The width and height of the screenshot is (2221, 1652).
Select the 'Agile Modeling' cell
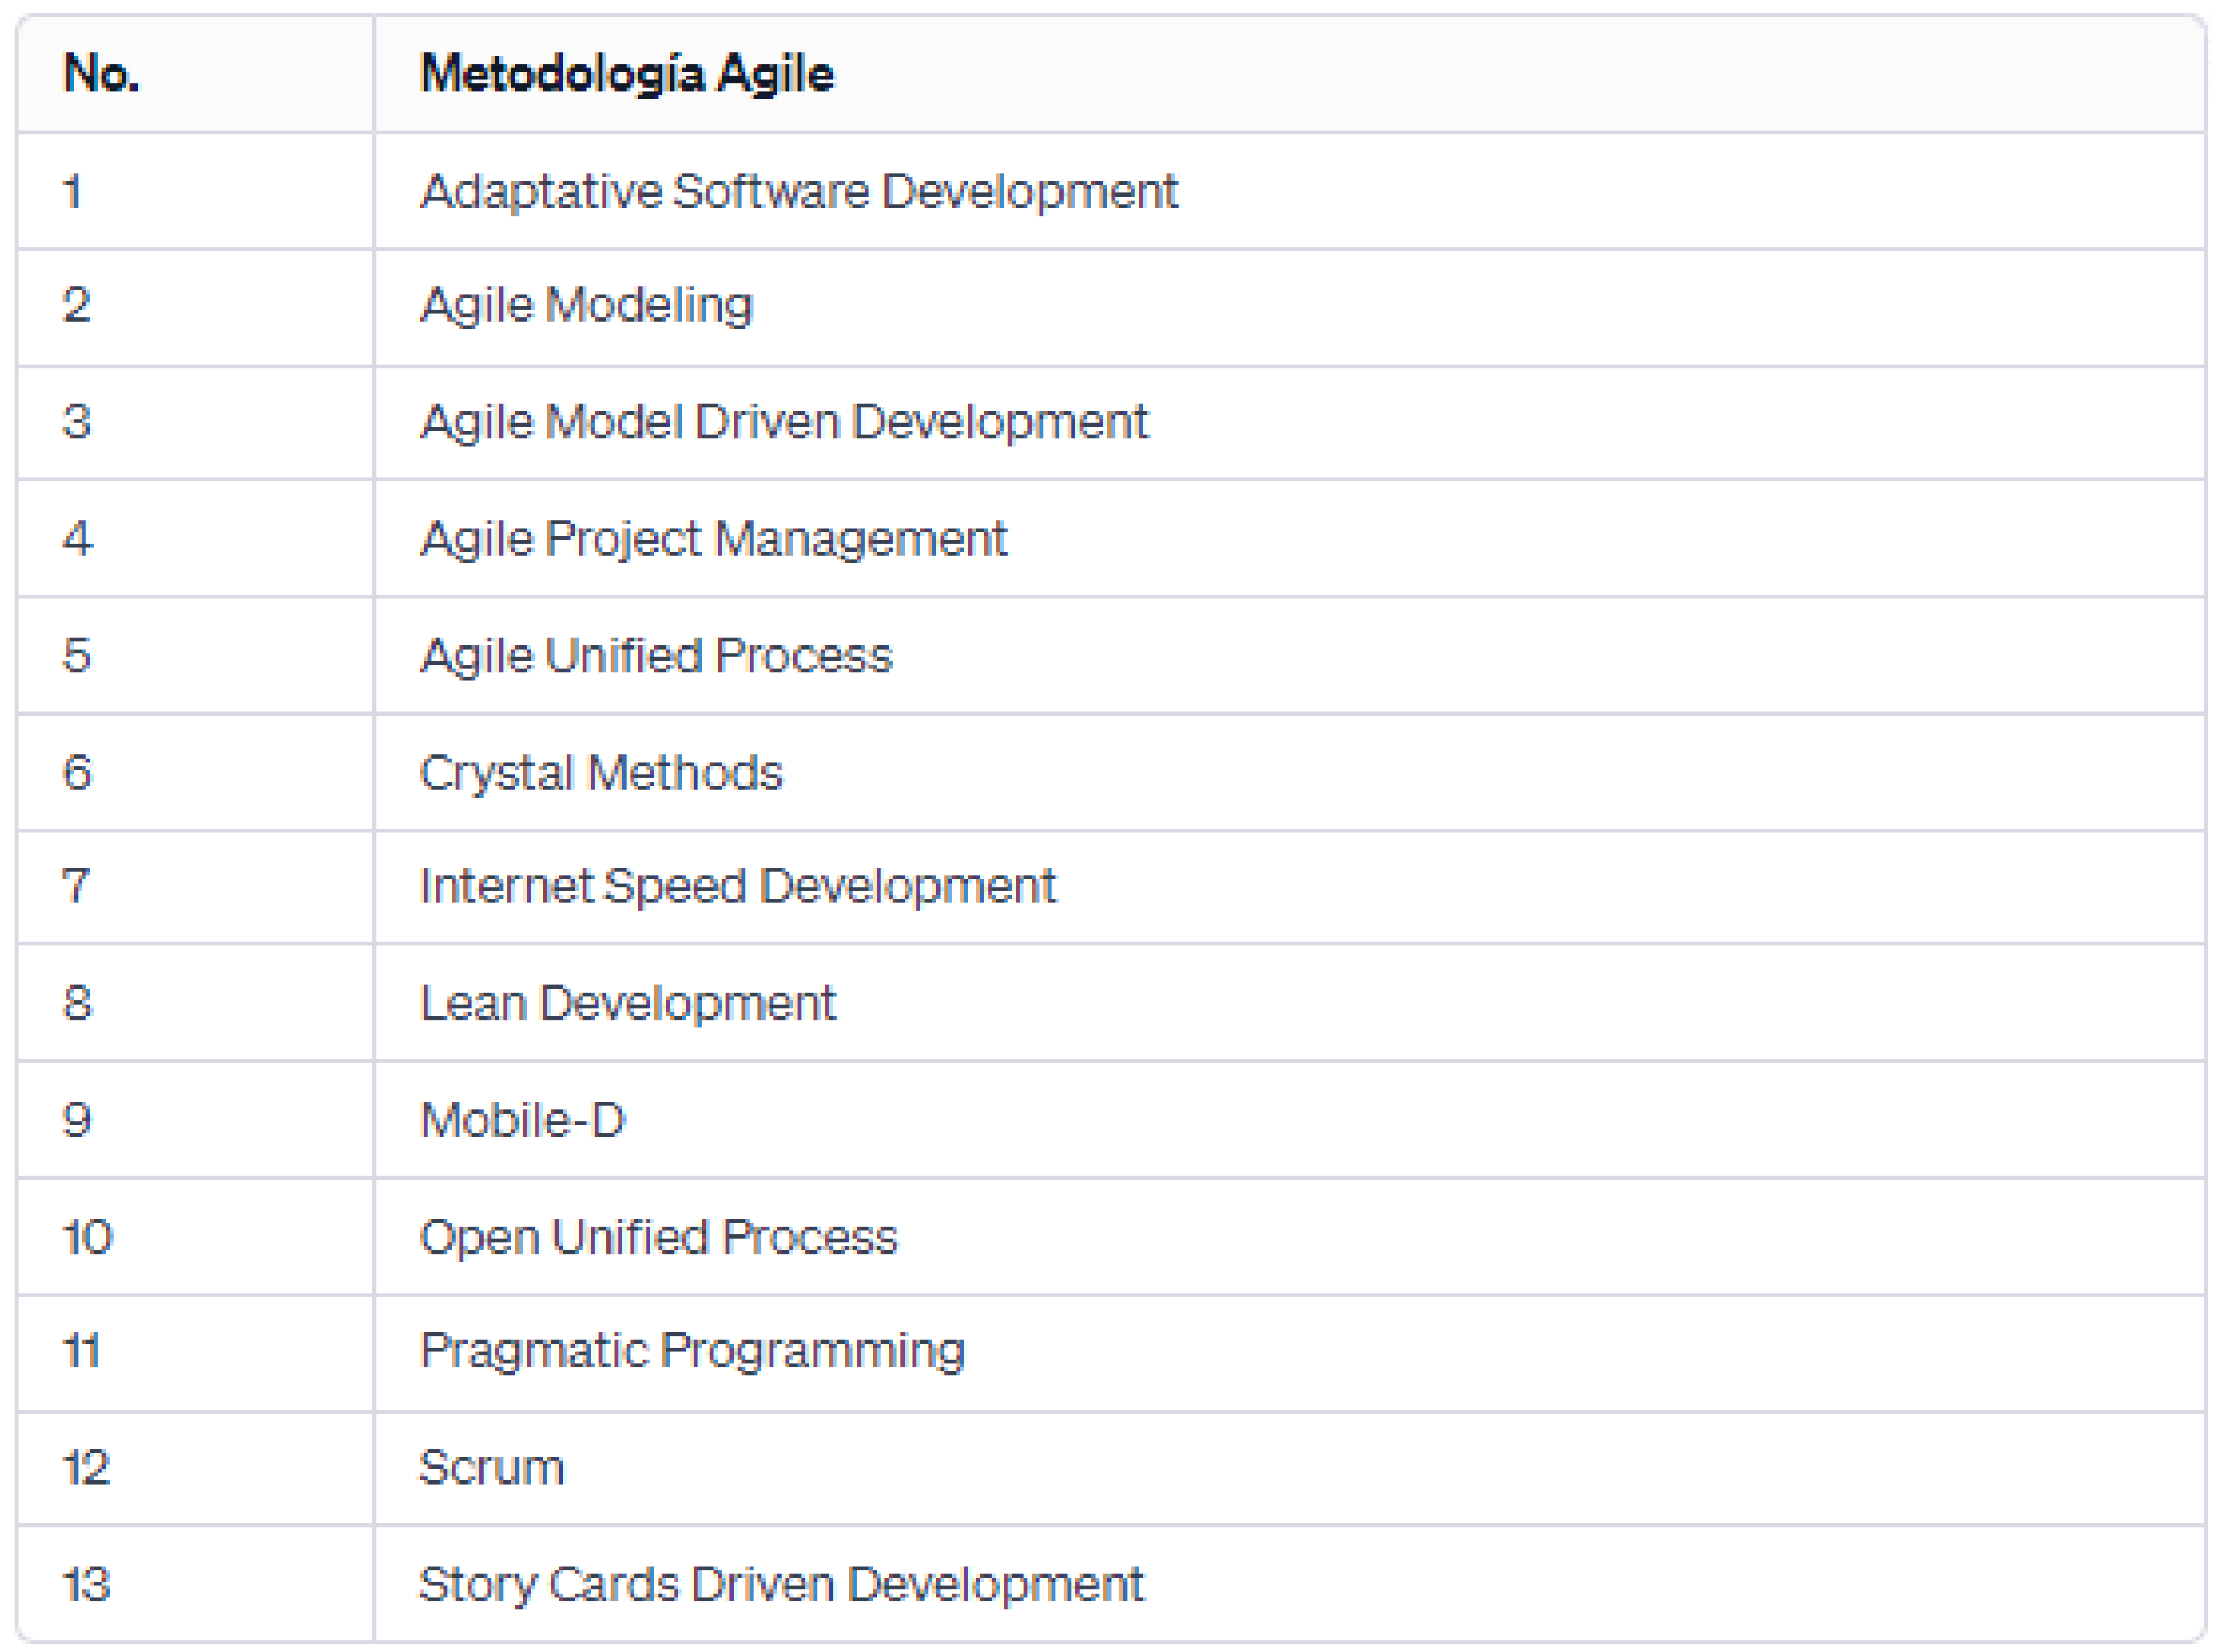click(586, 305)
